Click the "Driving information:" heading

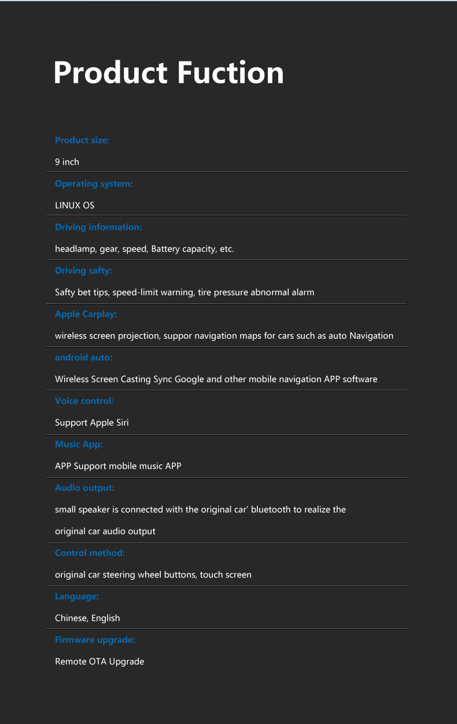tap(98, 227)
